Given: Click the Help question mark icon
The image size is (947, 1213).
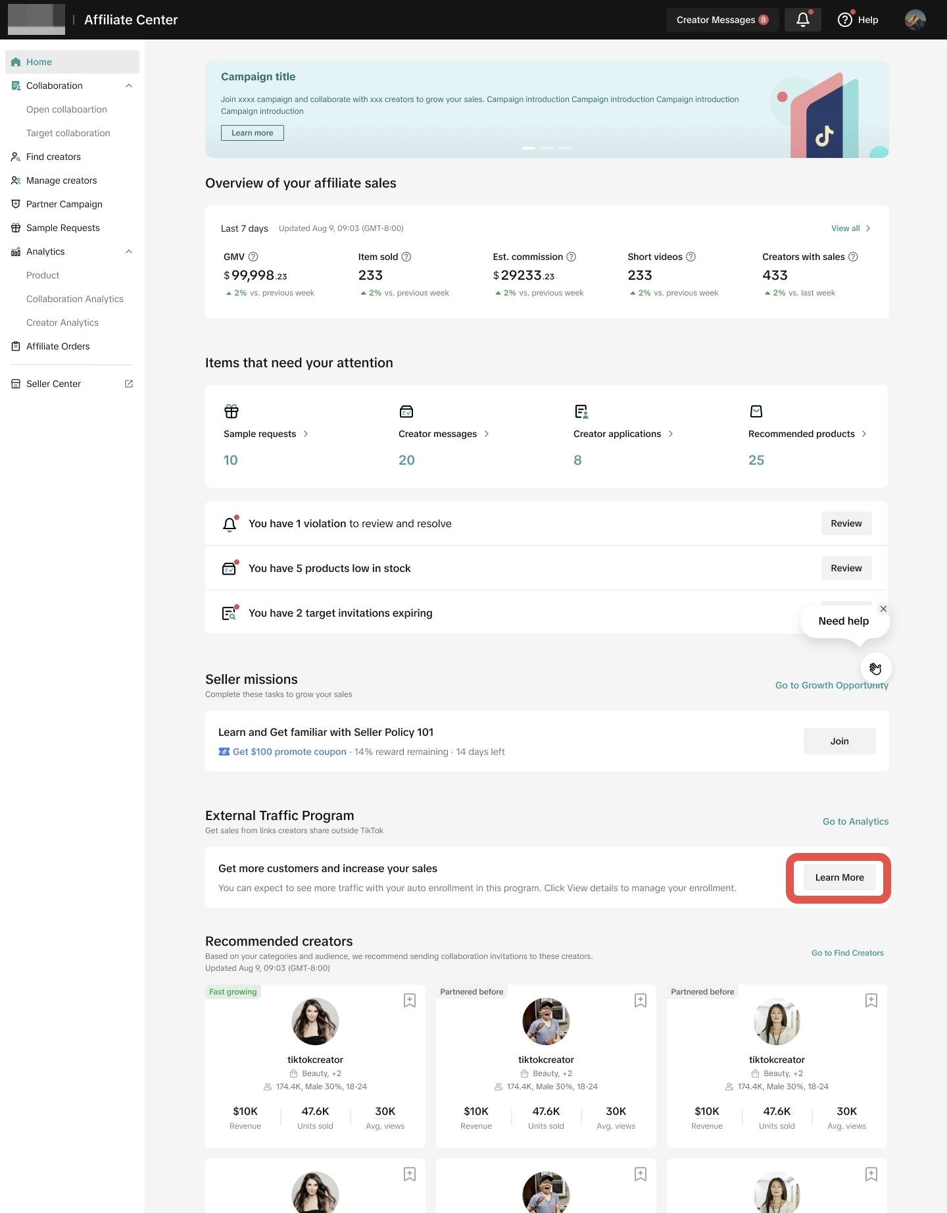Looking at the screenshot, I should (x=844, y=20).
